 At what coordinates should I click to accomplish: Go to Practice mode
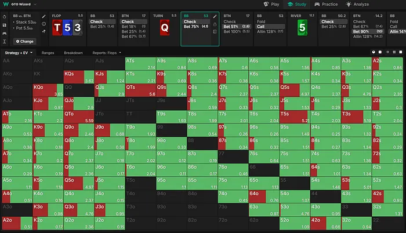pos(327,4)
